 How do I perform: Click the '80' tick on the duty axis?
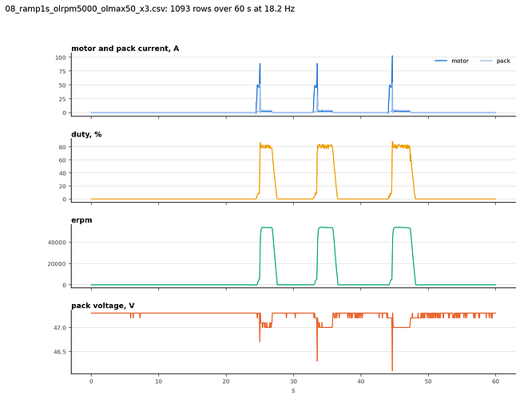[62, 147]
